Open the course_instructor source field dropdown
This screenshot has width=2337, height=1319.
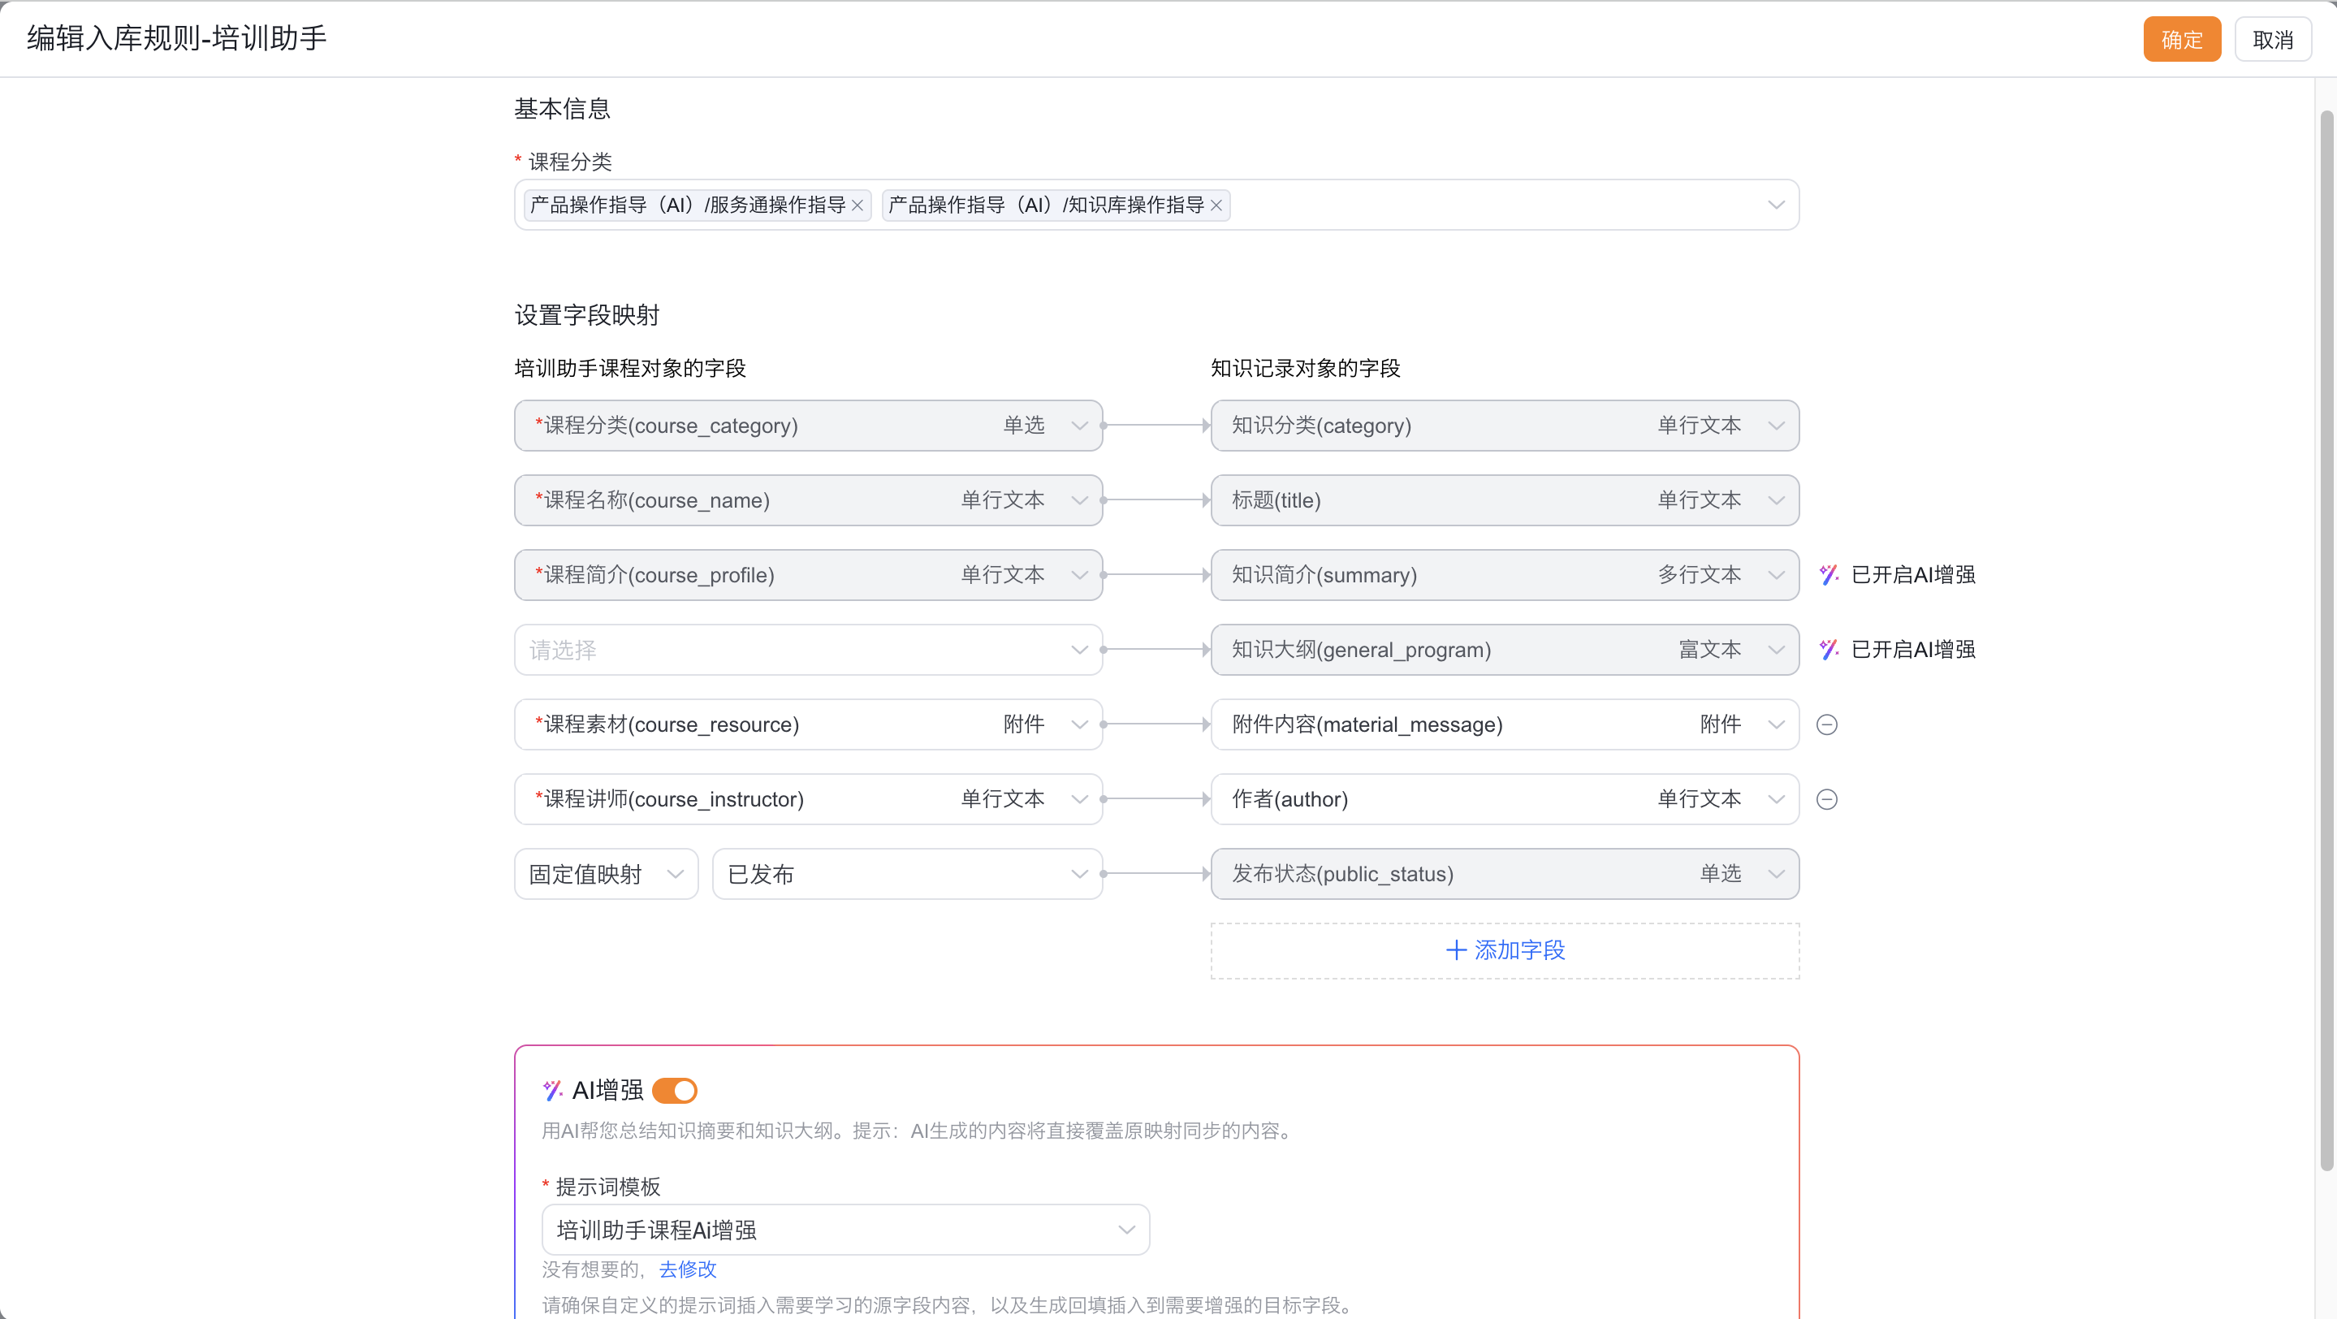coord(808,798)
